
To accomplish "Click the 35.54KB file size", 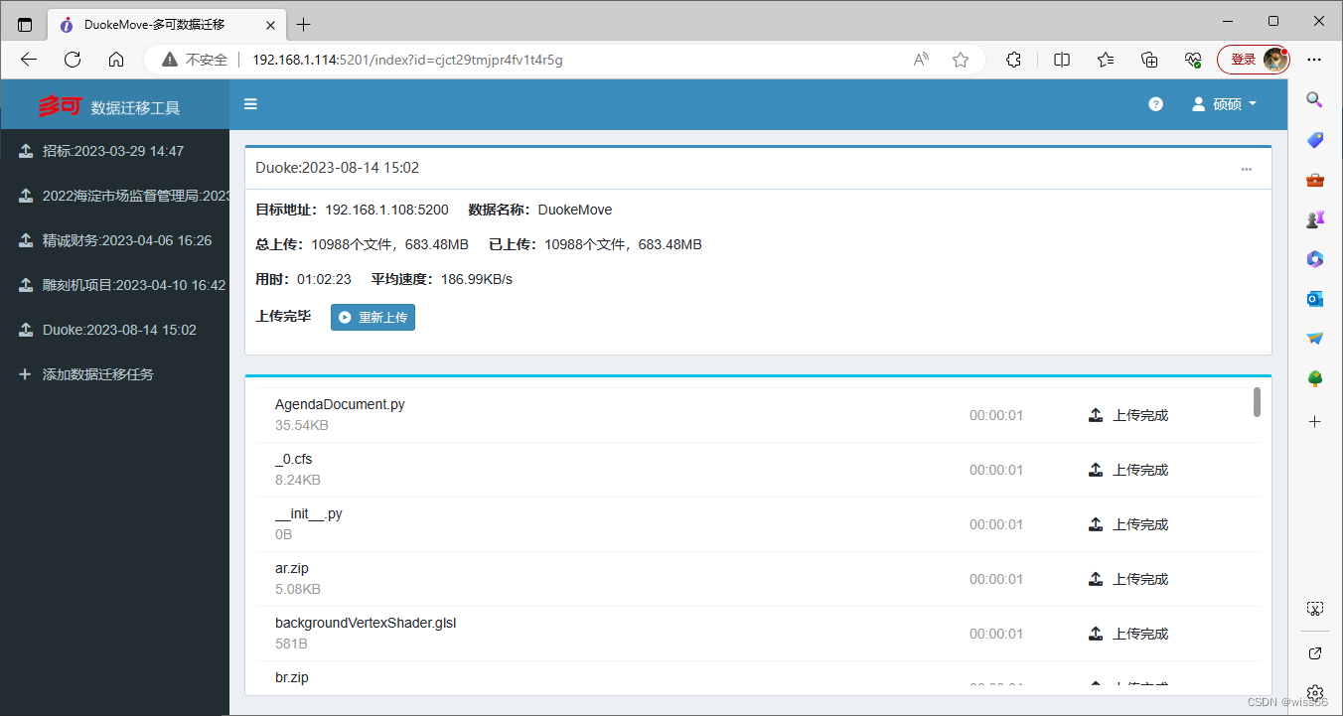I will 302,425.
